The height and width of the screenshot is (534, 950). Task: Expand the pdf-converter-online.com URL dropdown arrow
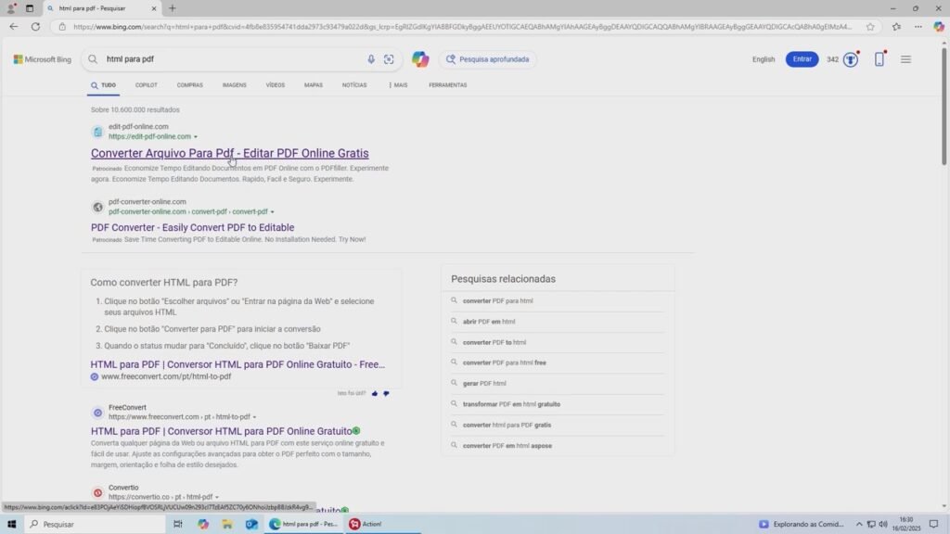tap(273, 212)
